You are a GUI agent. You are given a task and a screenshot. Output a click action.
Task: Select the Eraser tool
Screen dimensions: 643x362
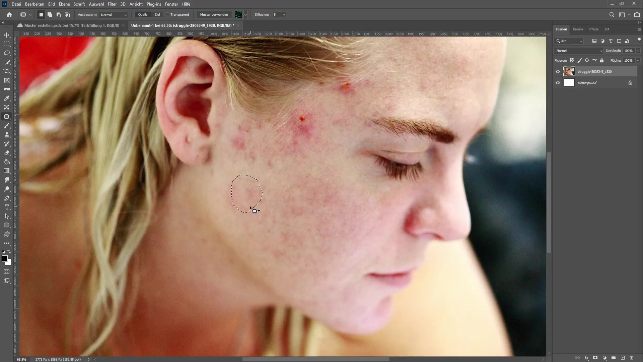[7, 153]
